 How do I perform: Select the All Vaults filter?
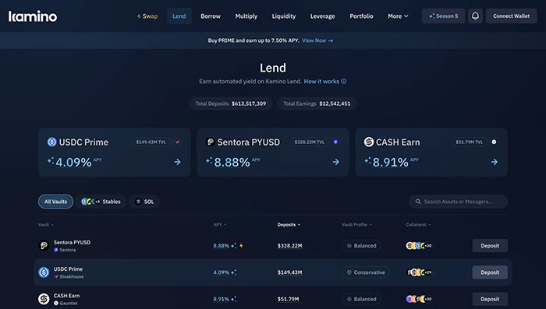[55, 202]
